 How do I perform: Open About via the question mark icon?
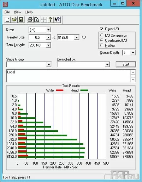[x=50, y=20]
